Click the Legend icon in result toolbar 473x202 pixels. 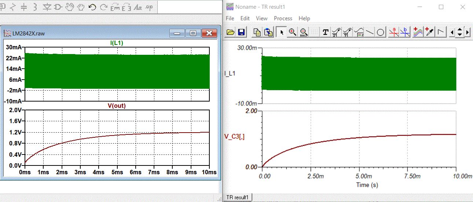(x=359, y=32)
